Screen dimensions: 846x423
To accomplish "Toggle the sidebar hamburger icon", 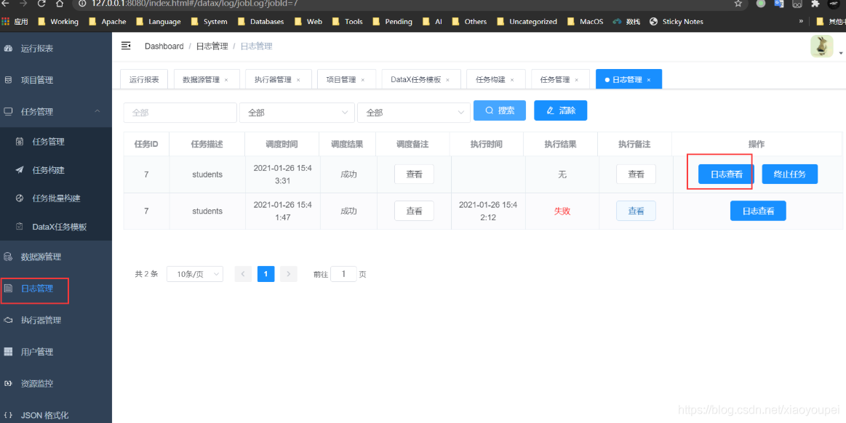I will point(126,46).
